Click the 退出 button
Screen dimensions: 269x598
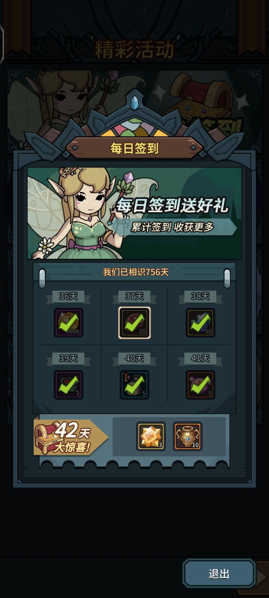click(219, 573)
